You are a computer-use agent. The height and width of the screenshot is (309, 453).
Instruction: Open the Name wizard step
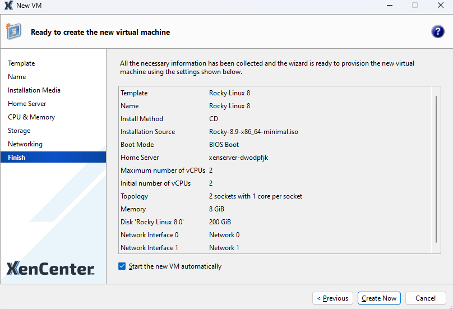(x=17, y=77)
